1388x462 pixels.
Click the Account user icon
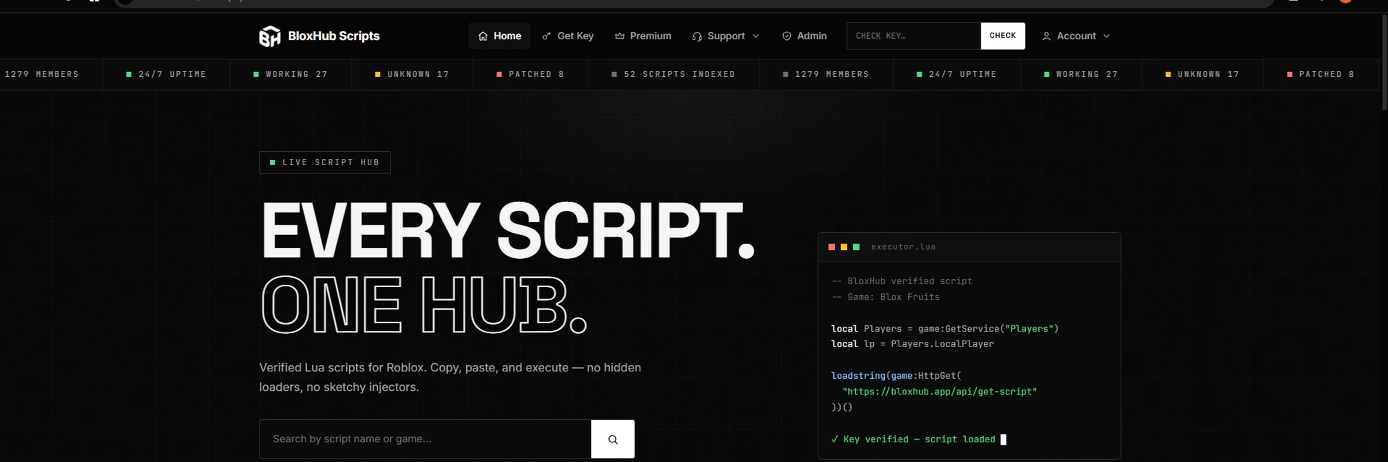pos(1046,36)
